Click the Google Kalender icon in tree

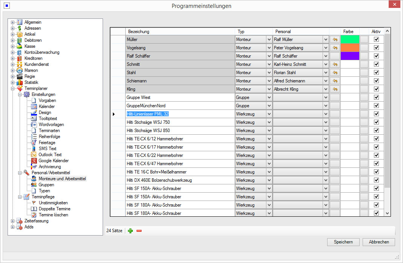click(34, 161)
